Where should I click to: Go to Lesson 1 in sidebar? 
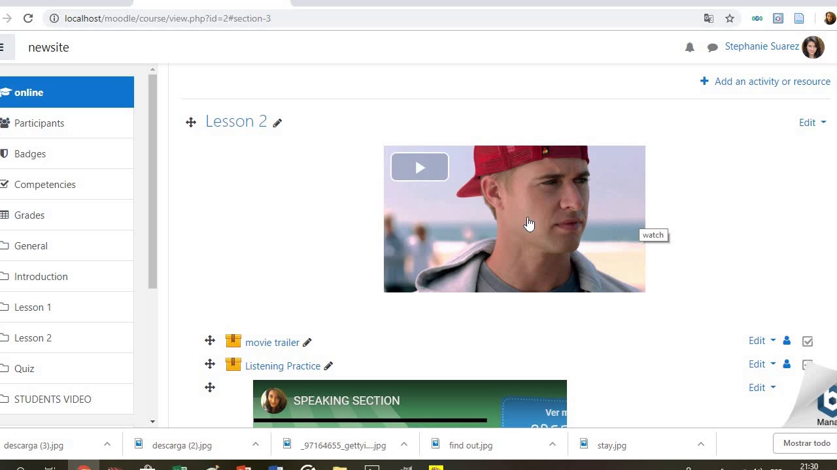point(67,307)
